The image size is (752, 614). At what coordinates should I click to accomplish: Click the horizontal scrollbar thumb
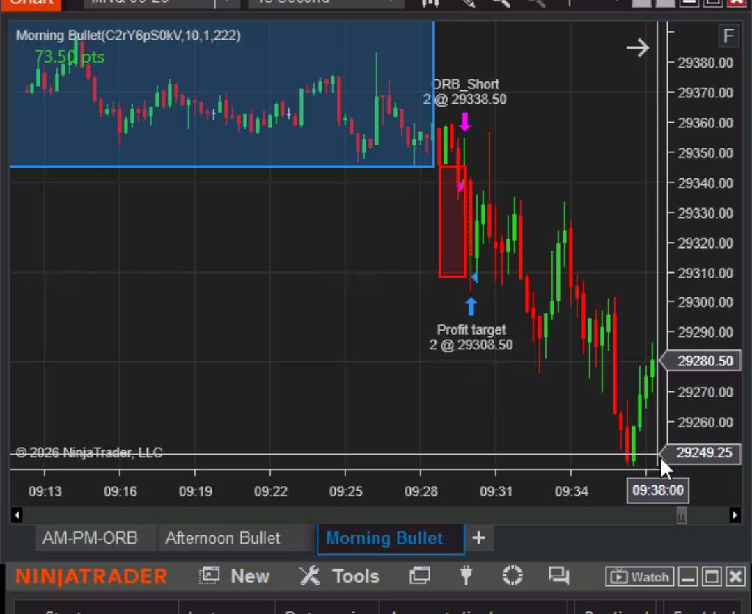click(x=682, y=515)
